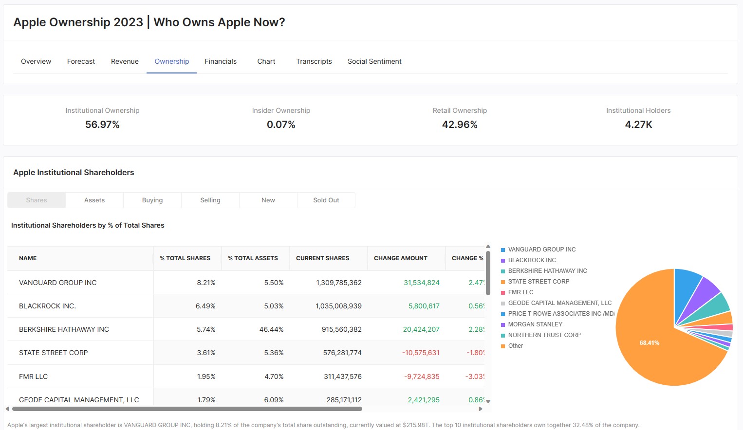
Task: Toggle GEODE CAPITAL MANAGEMENT legend swatch
Action: coord(503,303)
